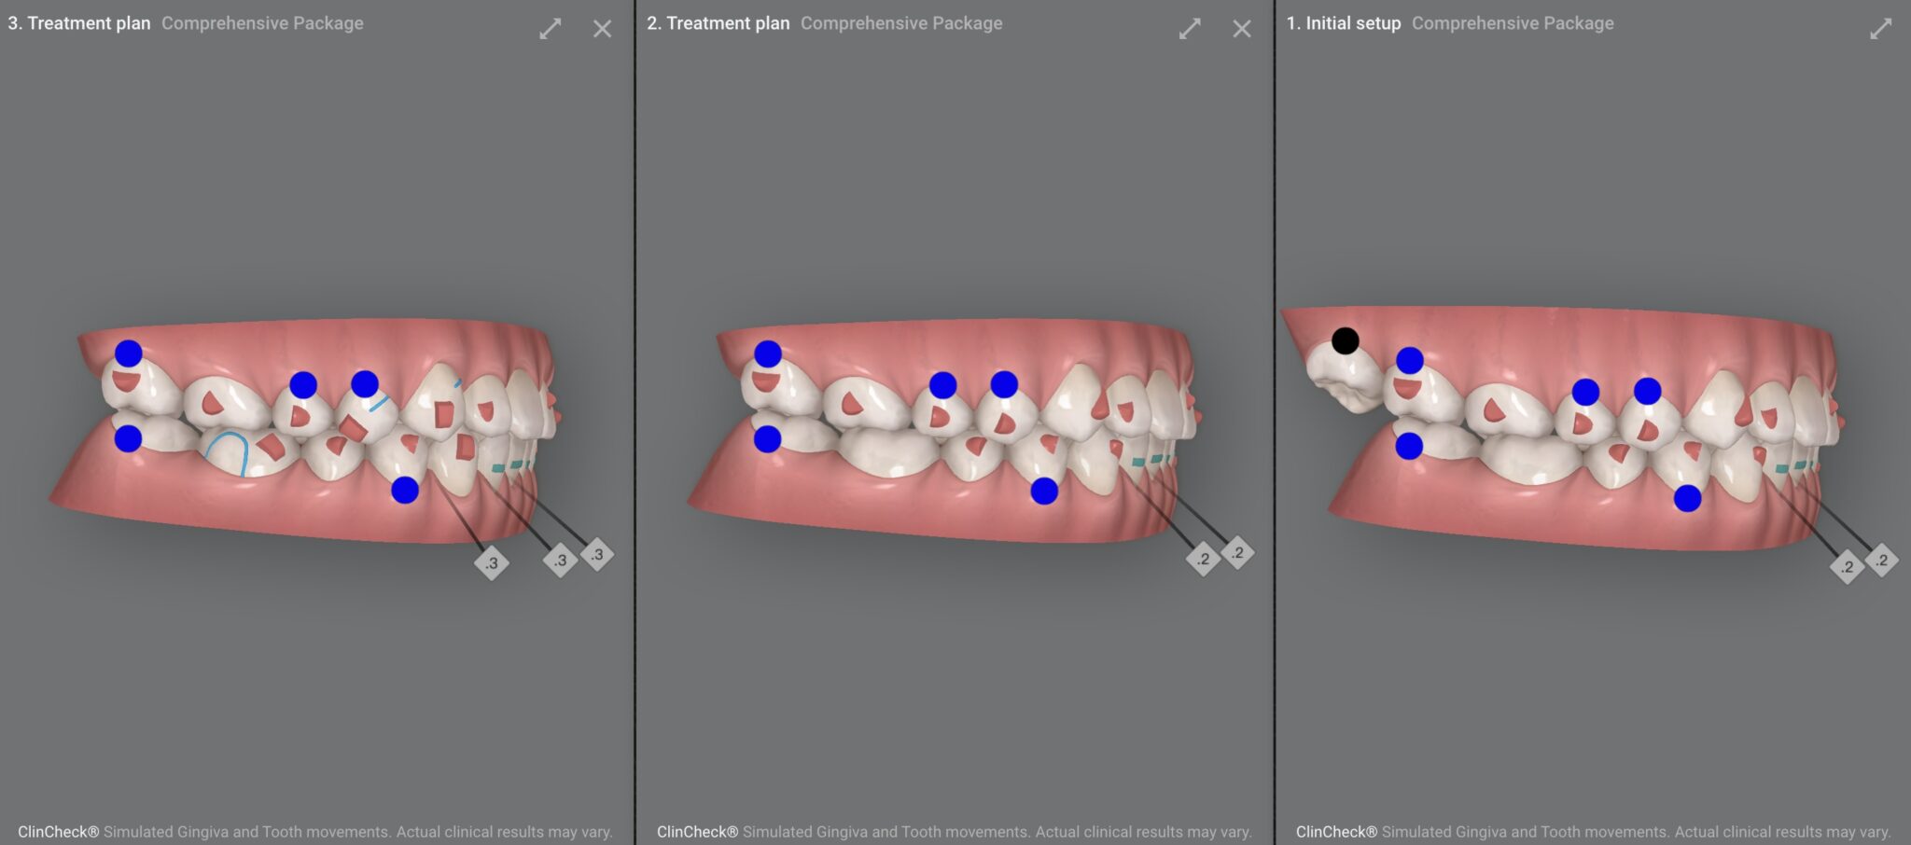Click right .2 IPR marker in plan 2
The image size is (1911, 845).
[x=1237, y=552]
